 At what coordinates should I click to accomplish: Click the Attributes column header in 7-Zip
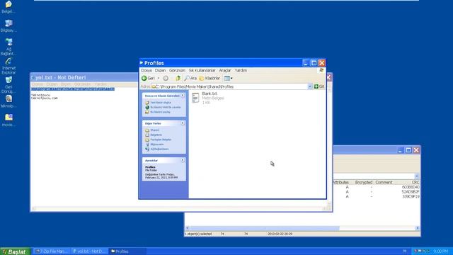340,183
